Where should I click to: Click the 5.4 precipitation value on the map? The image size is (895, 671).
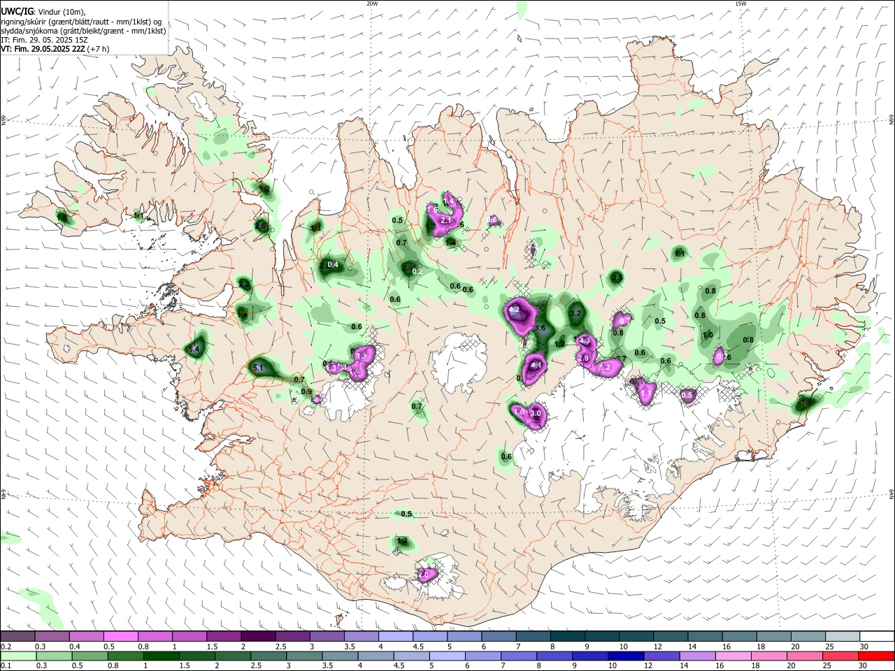tap(195, 349)
